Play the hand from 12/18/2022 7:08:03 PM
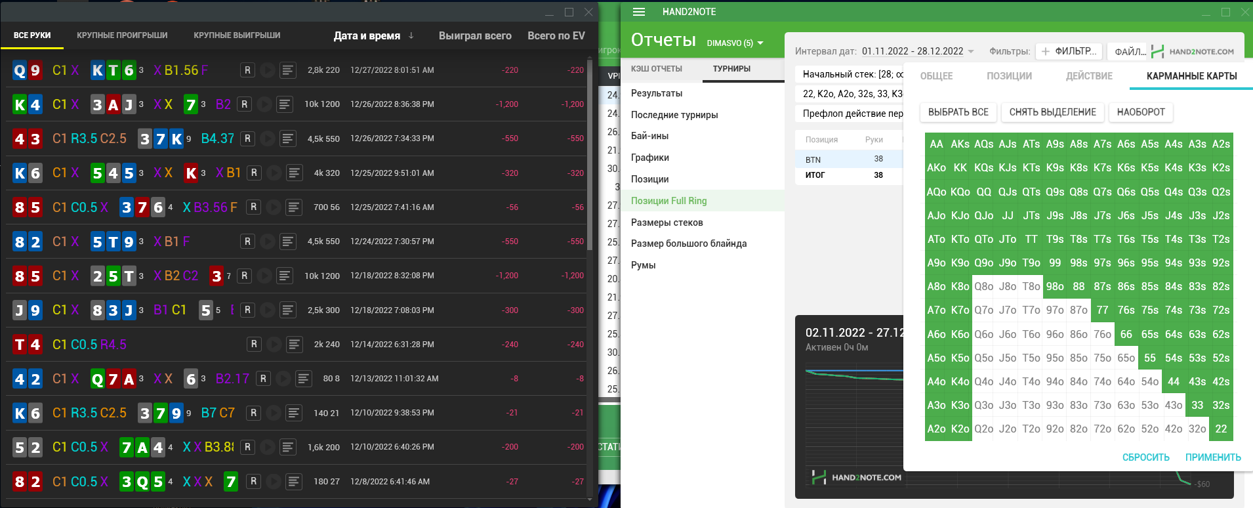 (267, 310)
